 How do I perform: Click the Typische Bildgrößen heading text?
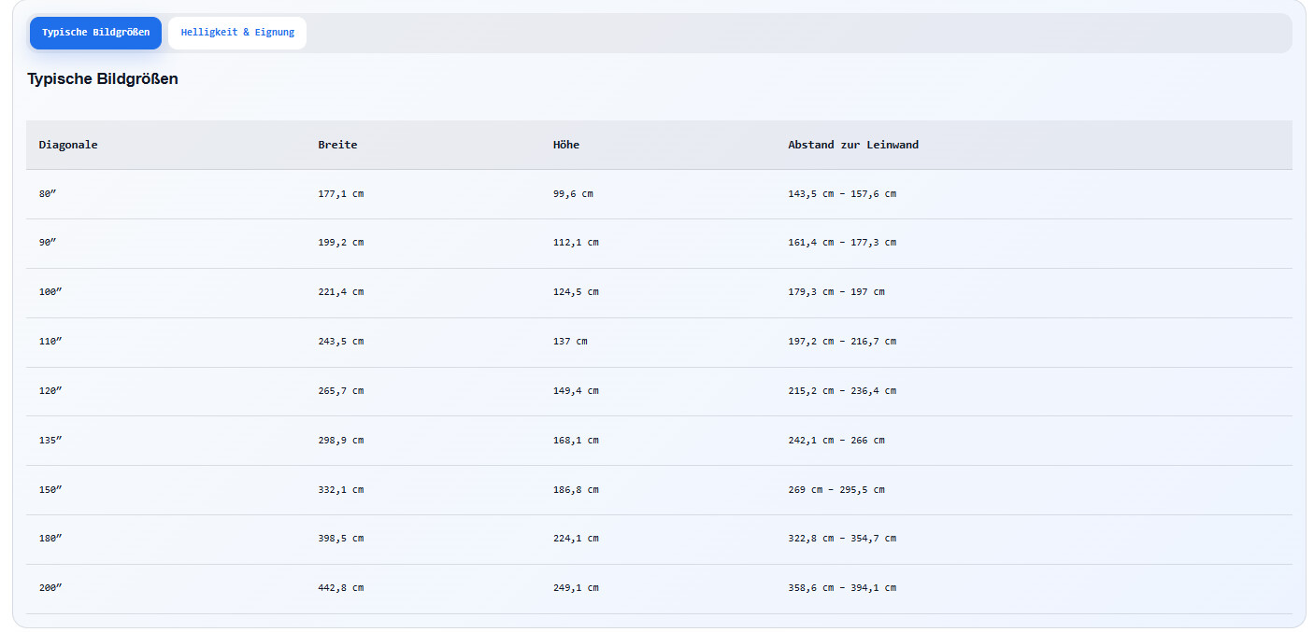tap(103, 79)
